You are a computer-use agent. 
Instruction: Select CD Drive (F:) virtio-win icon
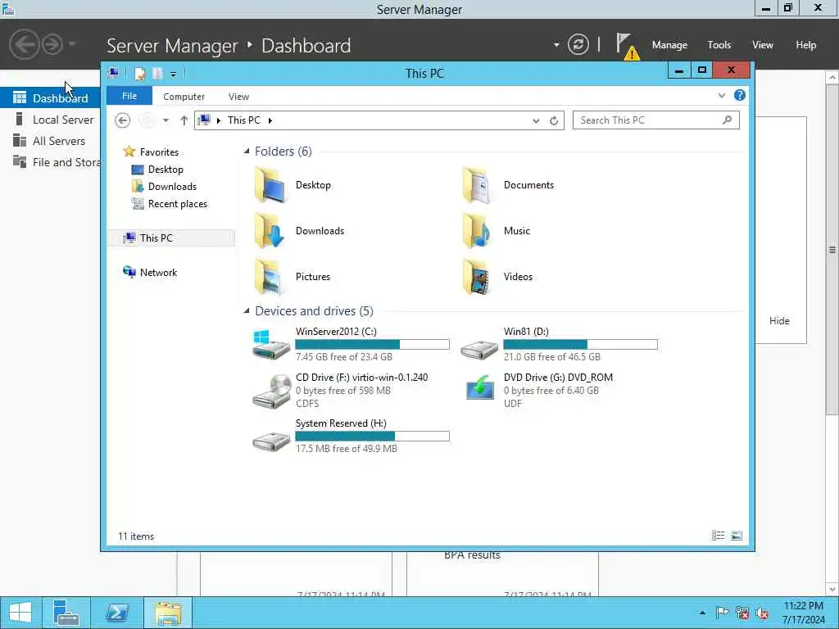click(270, 391)
